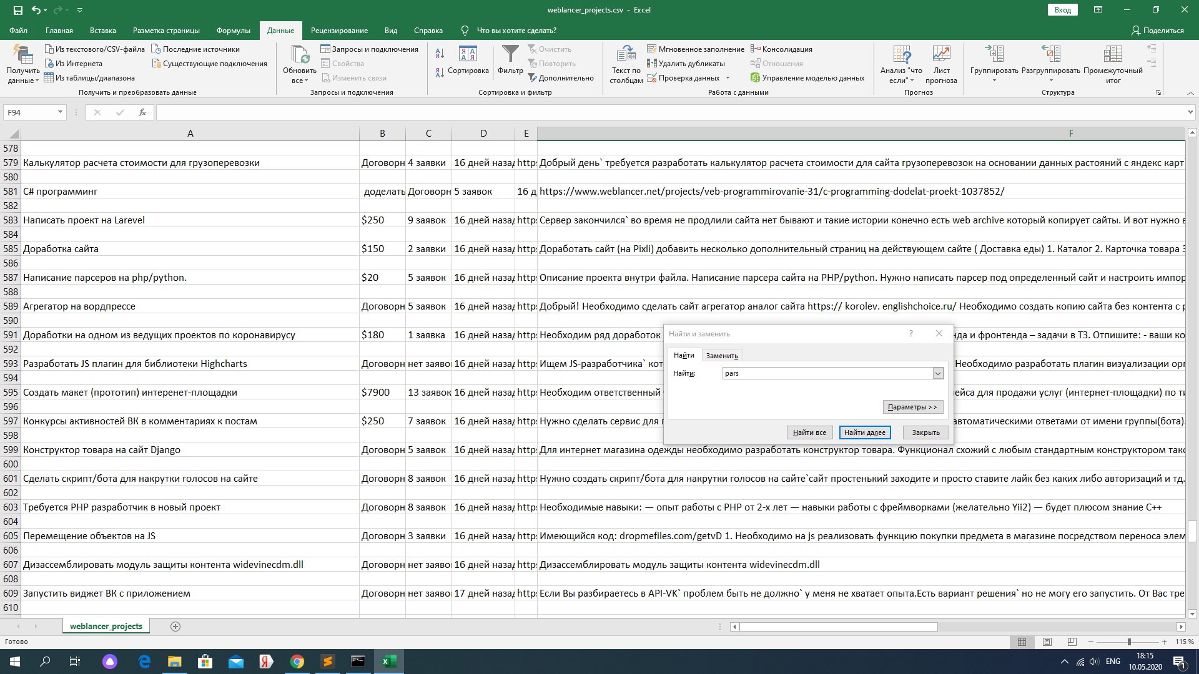The image size is (1199, 674).
Task: Sort ascending A to Z icon
Action: tap(440, 54)
